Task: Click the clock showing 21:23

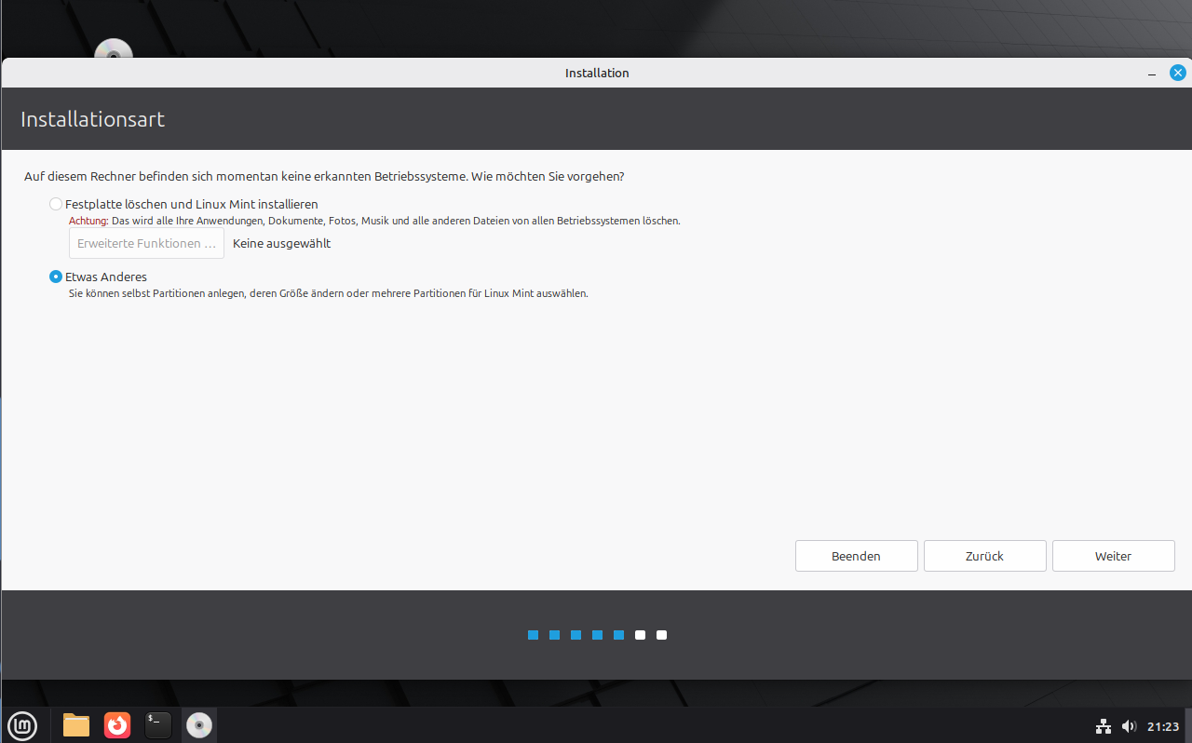Action: [1163, 726]
